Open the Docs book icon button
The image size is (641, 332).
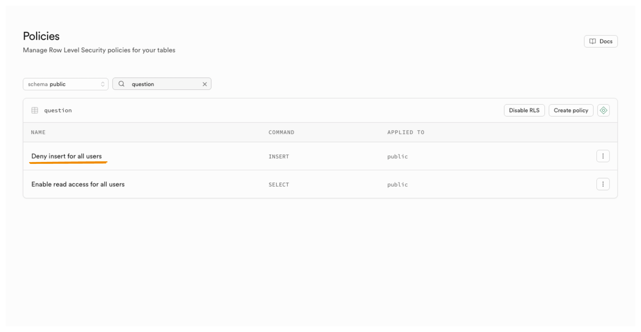tap(601, 41)
